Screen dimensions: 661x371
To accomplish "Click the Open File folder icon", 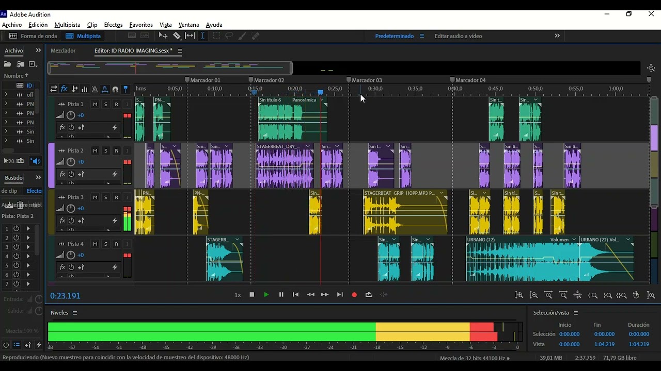I will coord(7,64).
